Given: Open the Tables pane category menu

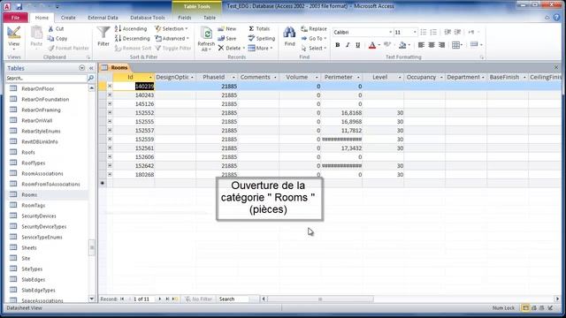Looking at the screenshot, I should tap(82, 68).
